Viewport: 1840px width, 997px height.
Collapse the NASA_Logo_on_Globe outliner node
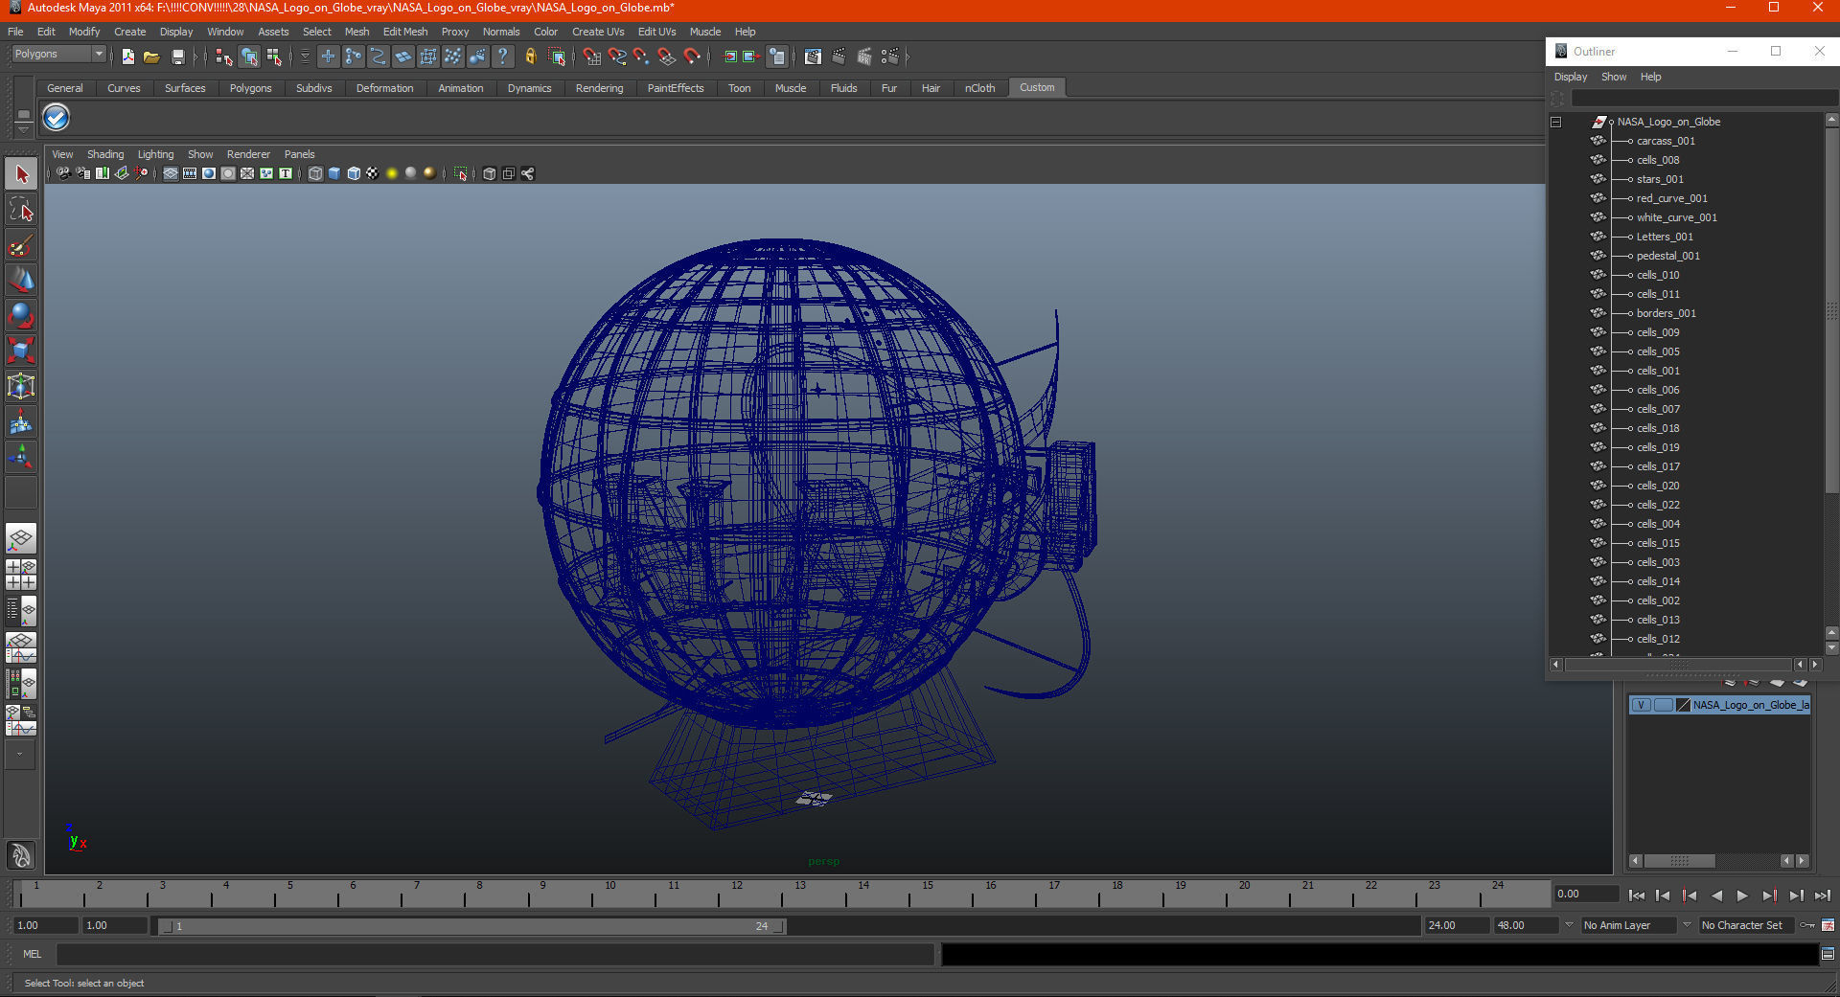coord(1555,122)
